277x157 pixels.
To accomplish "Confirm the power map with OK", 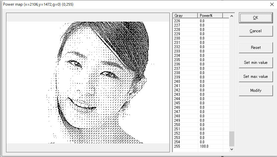I will [x=256, y=18].
